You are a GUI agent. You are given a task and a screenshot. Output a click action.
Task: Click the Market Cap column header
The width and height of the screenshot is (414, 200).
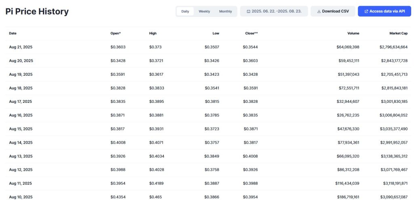click(398, 33)
